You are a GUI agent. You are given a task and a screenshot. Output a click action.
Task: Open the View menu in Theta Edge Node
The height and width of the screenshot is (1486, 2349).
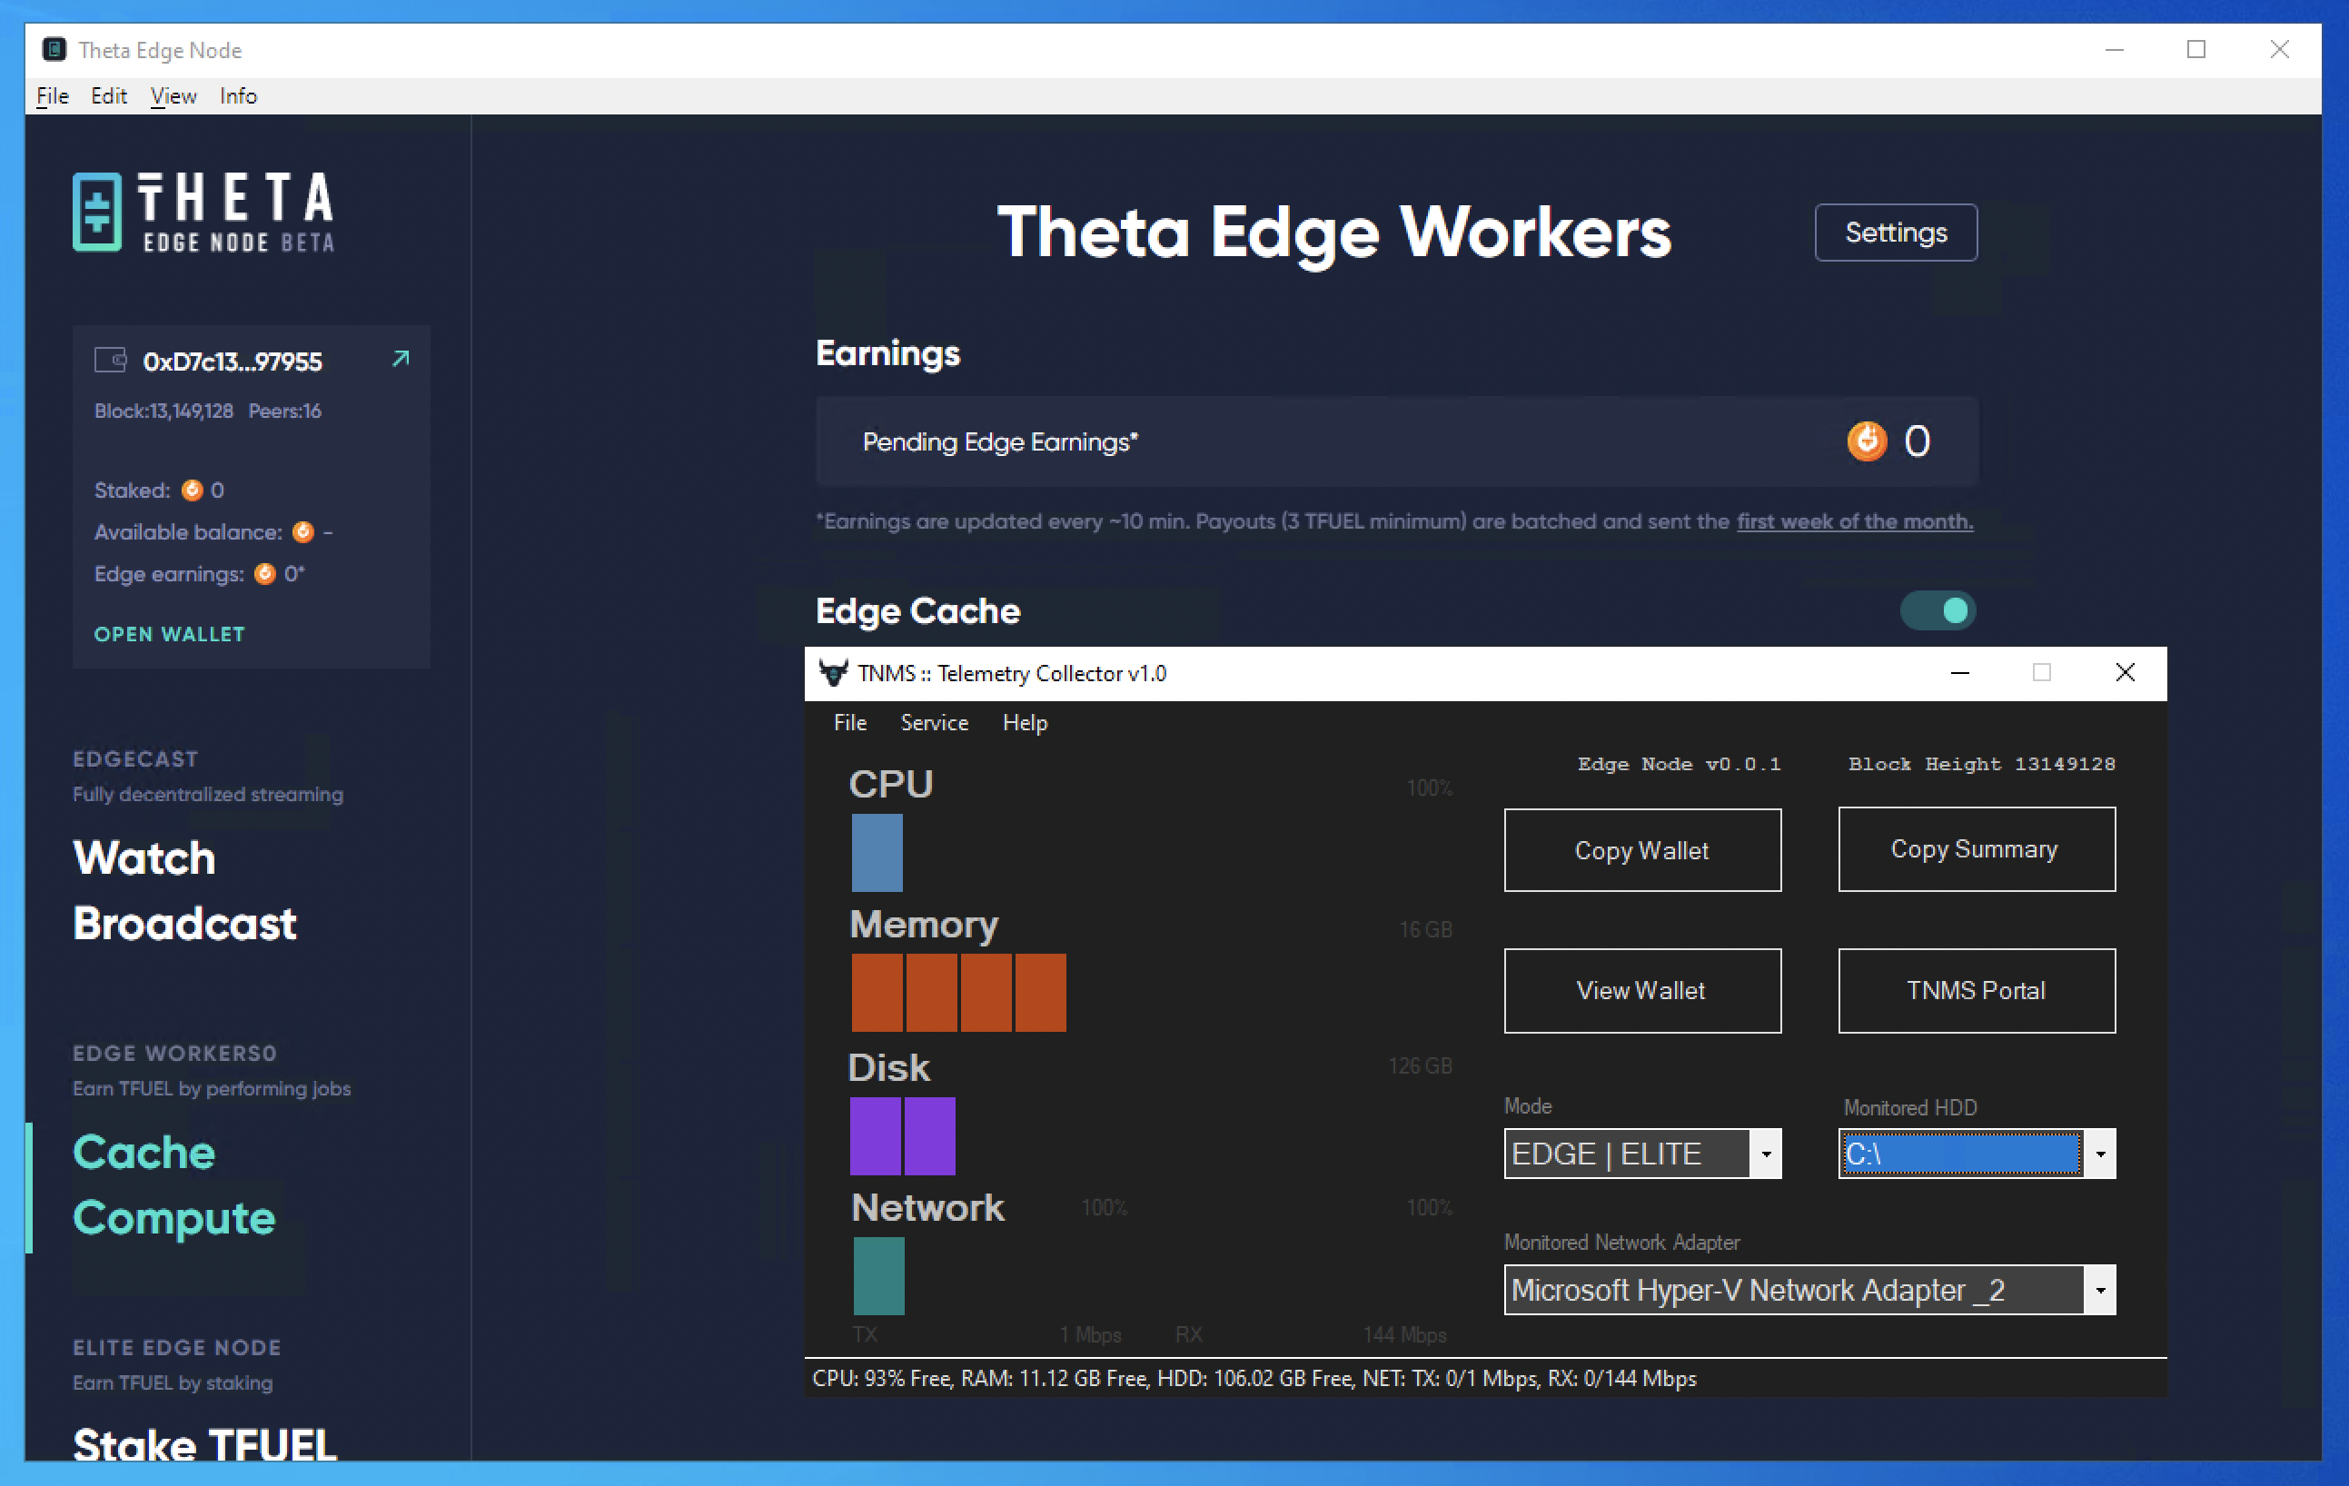173,95
